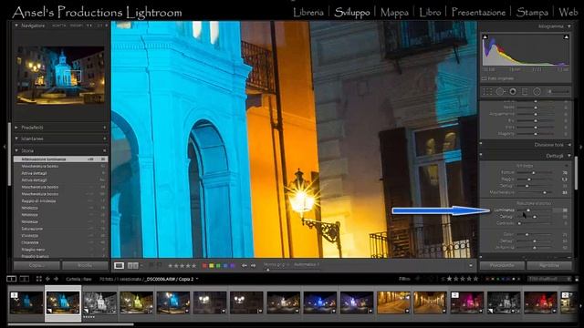
Task: Go to previous photo arrow in toolbar
Action: tap(244, 265)
